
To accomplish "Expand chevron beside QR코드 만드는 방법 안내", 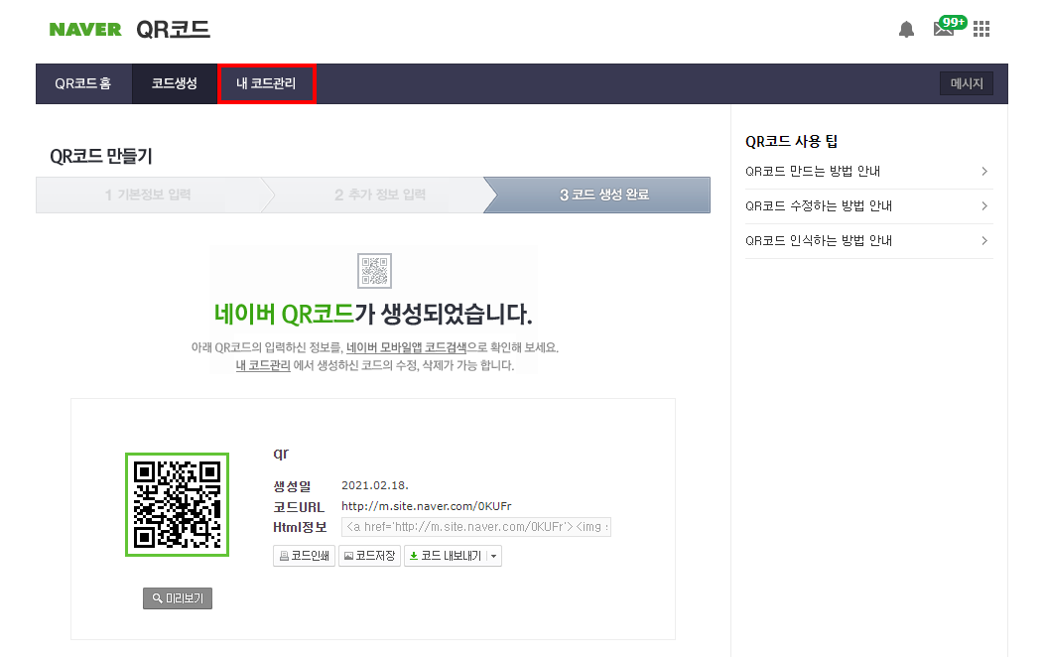I will (984, 172).
